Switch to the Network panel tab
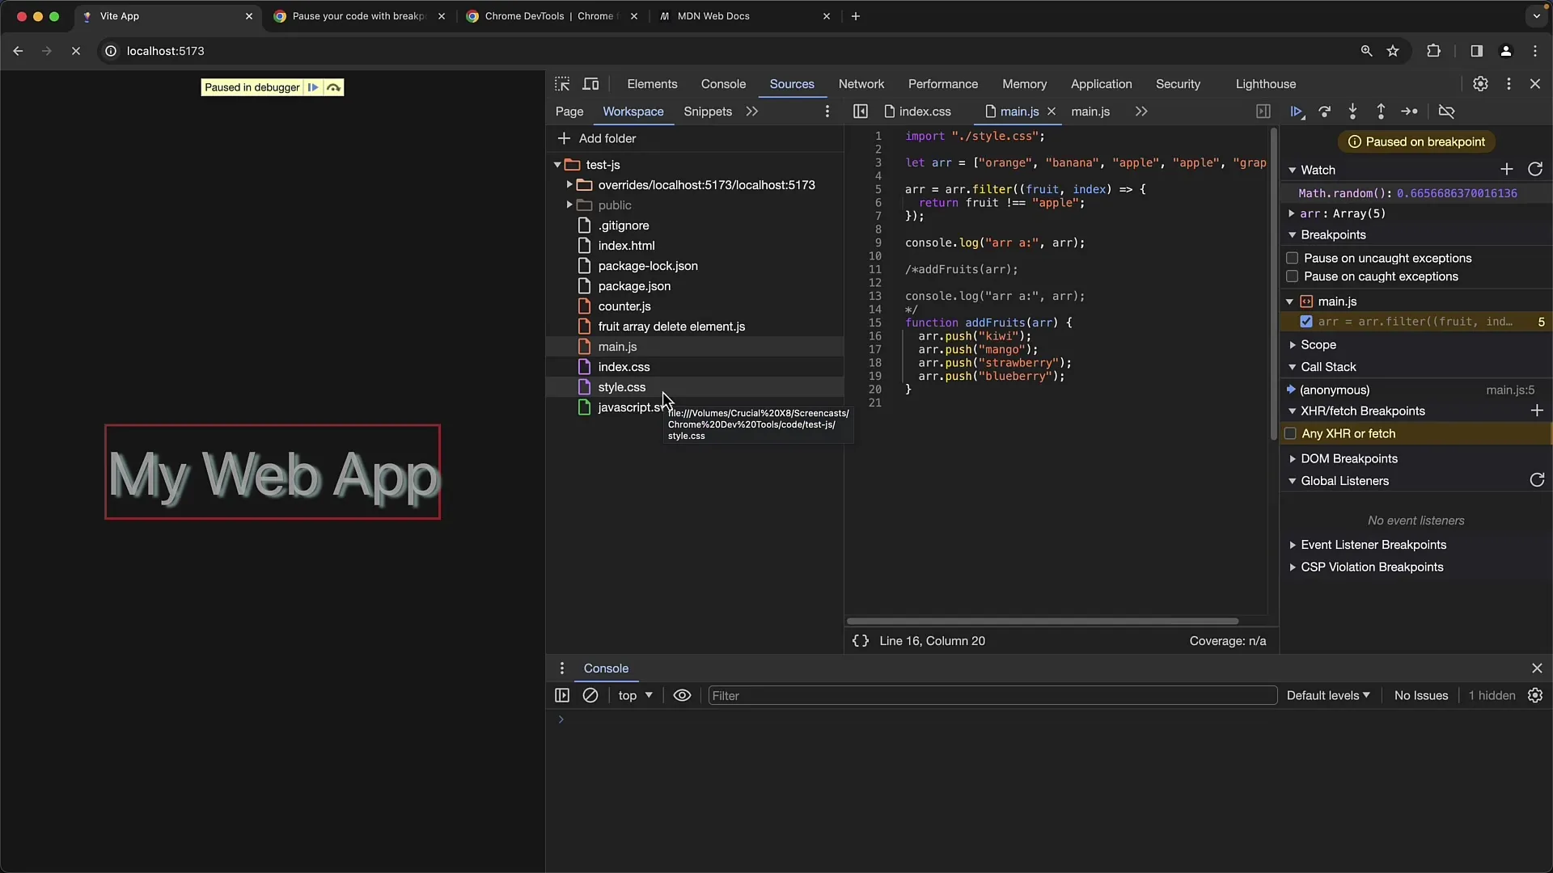The width and height of the screenshot is (1553, 873). pyautogui.click(x=861, y=84)
